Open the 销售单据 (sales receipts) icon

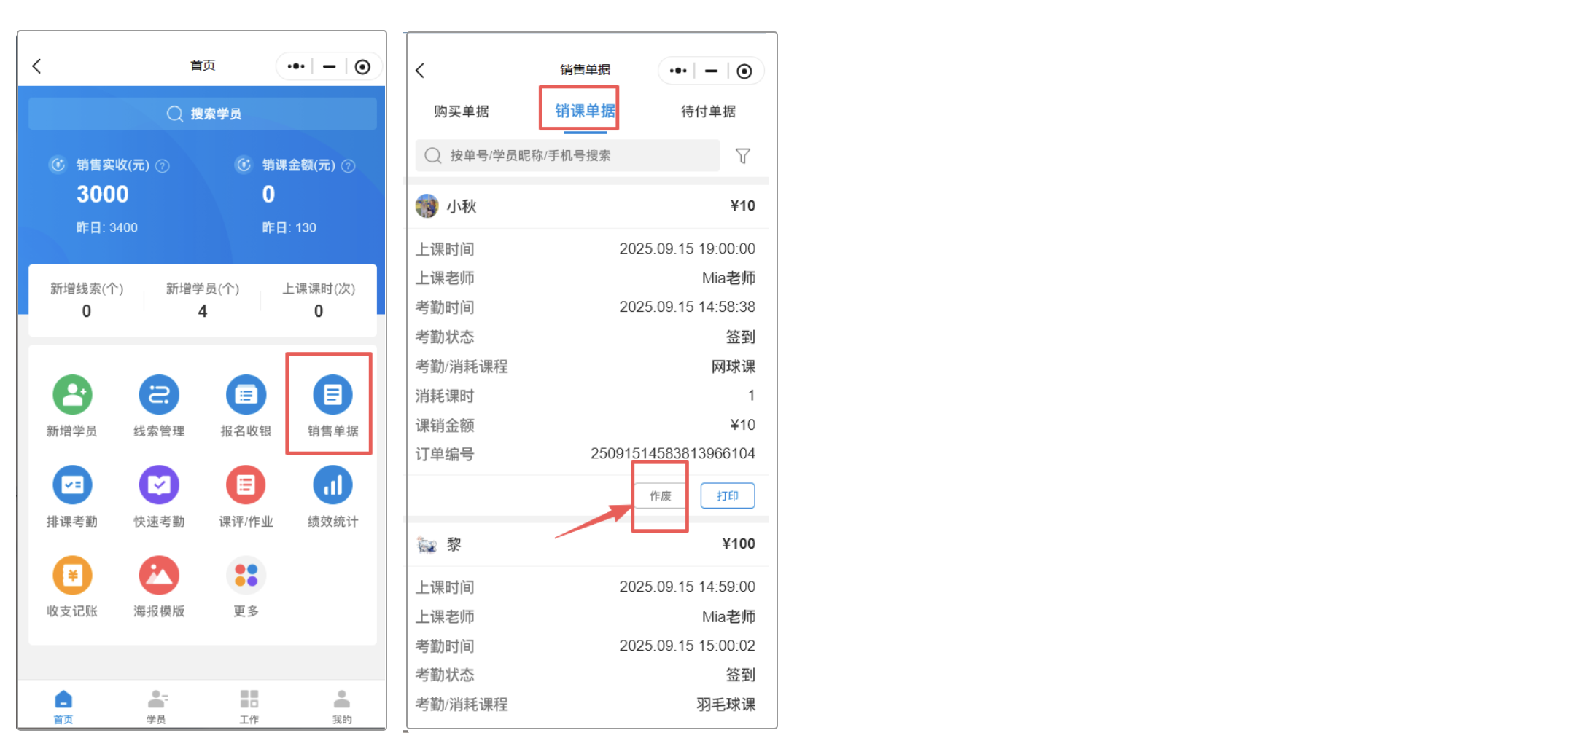coord(332,404)
